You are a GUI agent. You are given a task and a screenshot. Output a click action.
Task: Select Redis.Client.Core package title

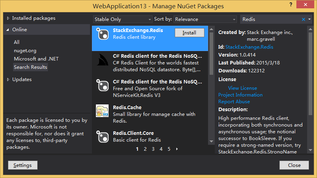point(133,133)
